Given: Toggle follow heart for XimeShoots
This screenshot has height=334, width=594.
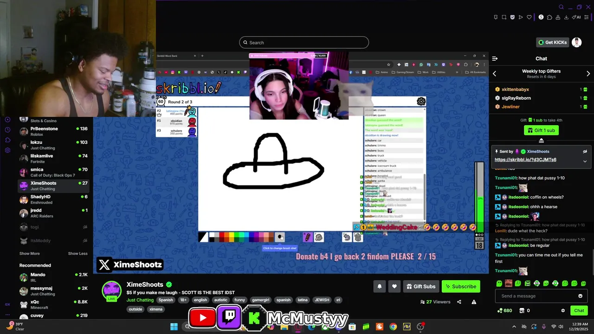Looking at the screenshot, I should tap(394, 286).
